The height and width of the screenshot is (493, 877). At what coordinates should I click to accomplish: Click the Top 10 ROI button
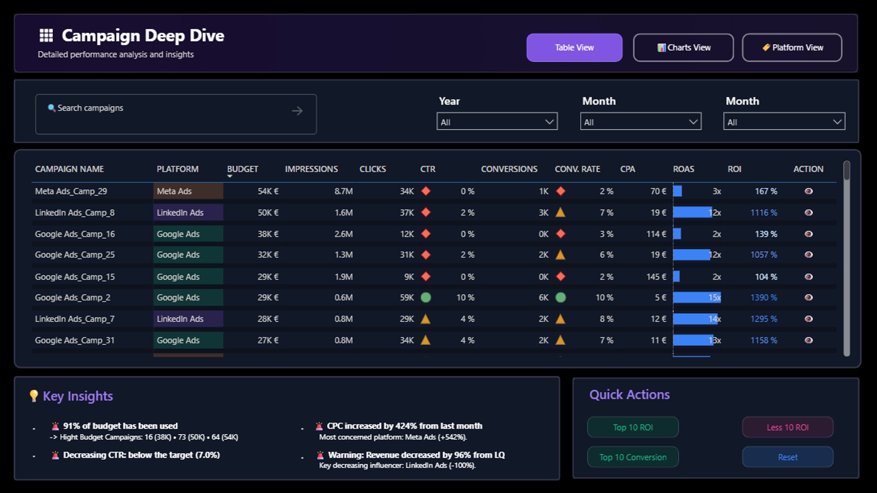tap(633, 427)
